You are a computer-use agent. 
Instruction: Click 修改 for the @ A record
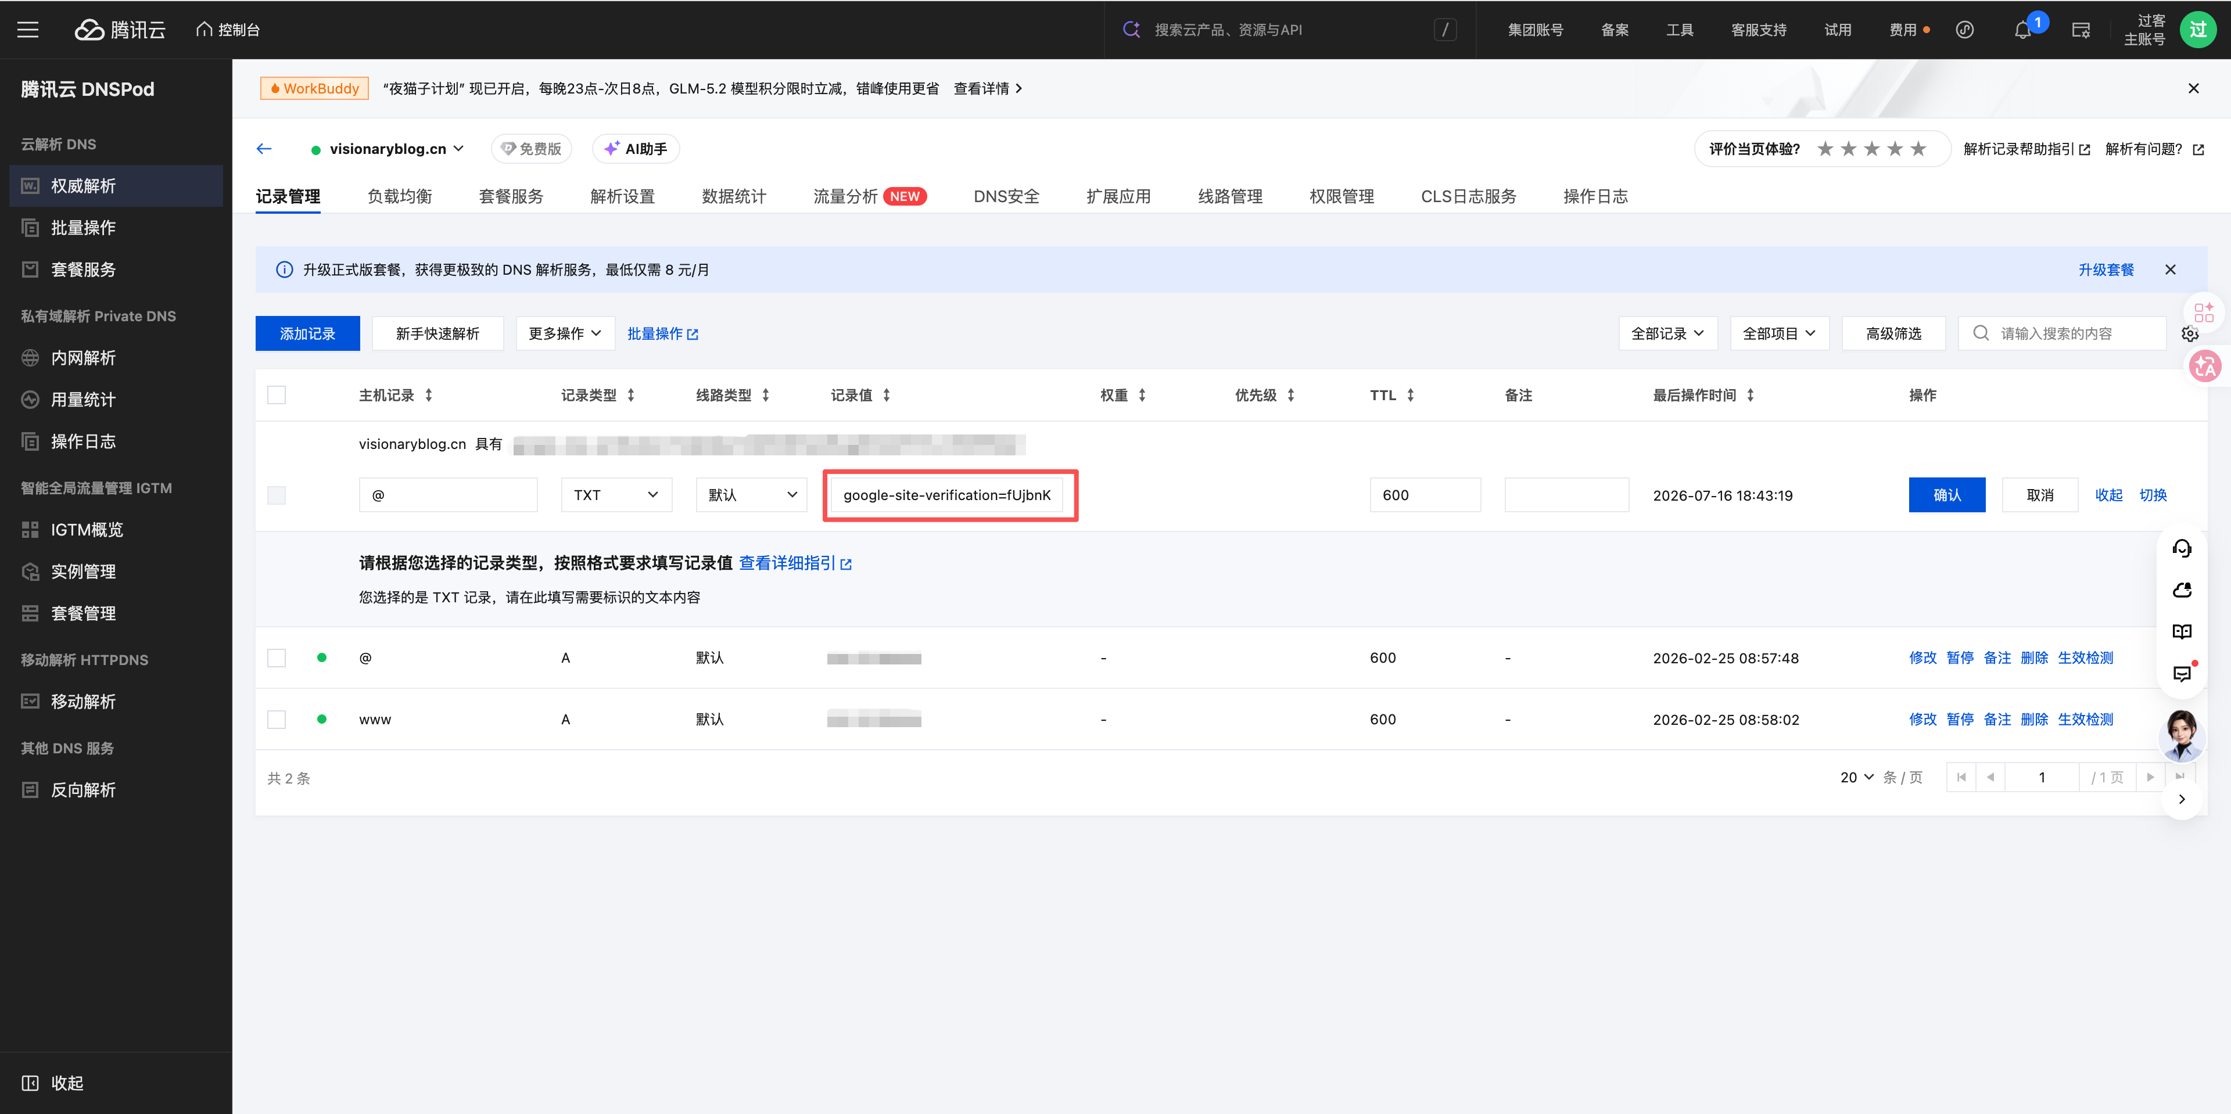1922,658
